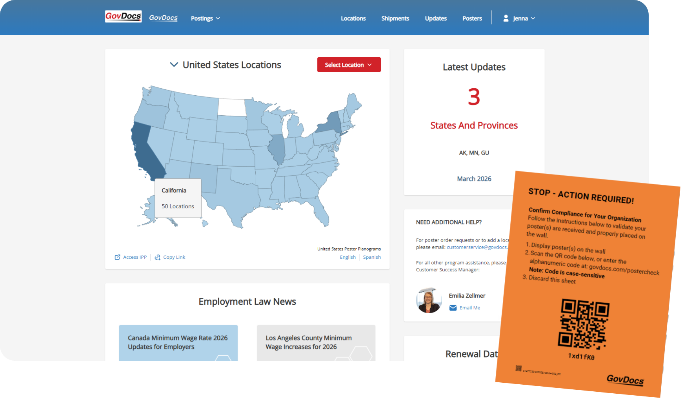
Task: Open the Postings dropdown menu
Action: [206, 18]
